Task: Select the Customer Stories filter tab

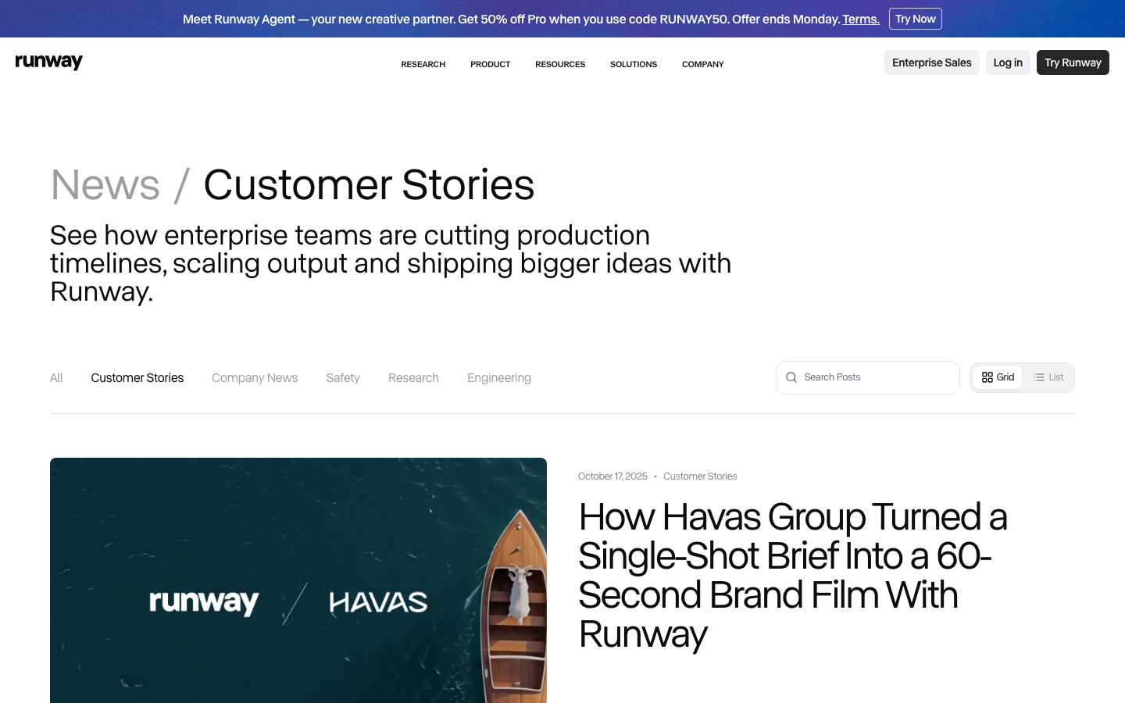Action: pyautogui.click(x=137, y=378)
